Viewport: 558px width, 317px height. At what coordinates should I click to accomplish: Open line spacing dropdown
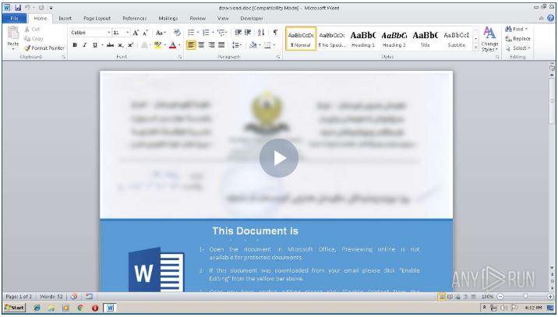point(236,45)
